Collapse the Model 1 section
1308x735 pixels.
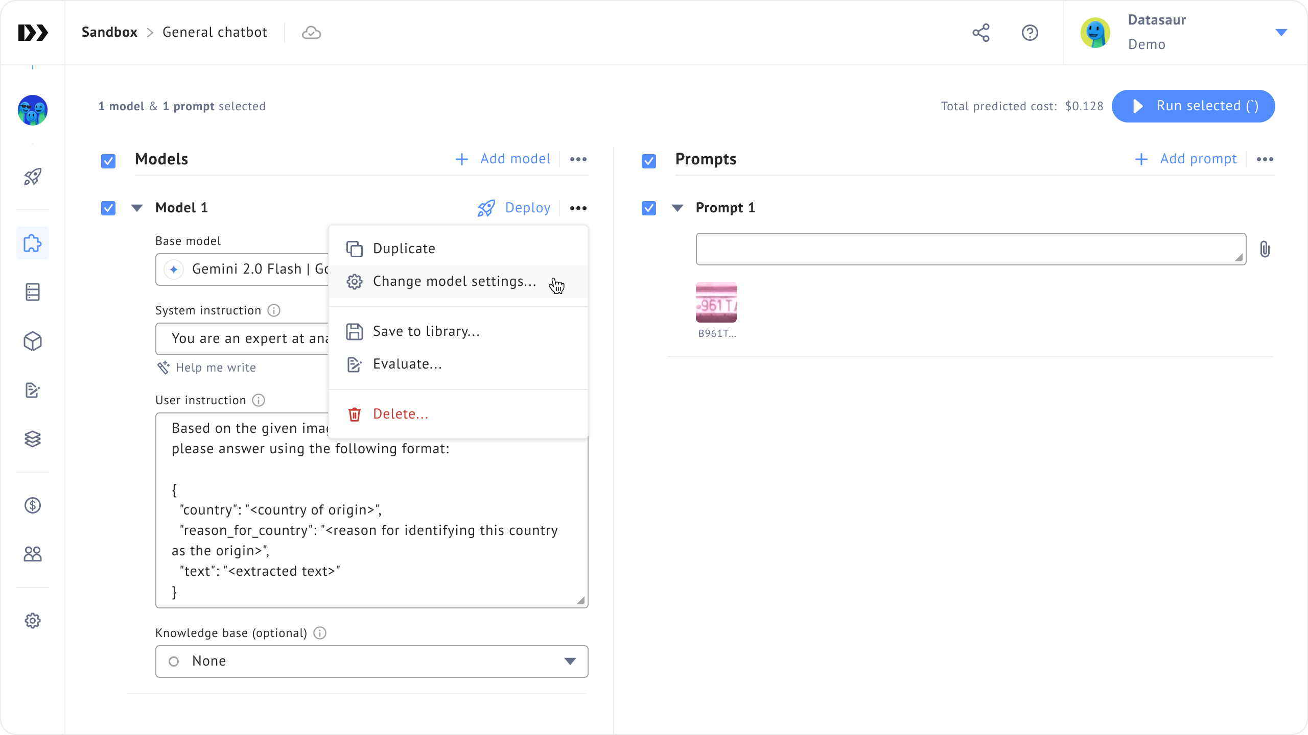click(137, 208)
